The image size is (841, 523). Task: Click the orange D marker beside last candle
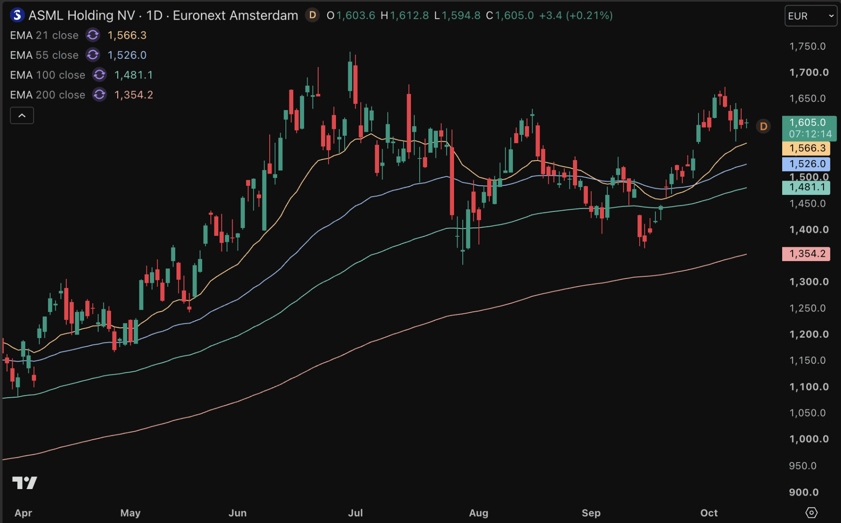[763, 127]
